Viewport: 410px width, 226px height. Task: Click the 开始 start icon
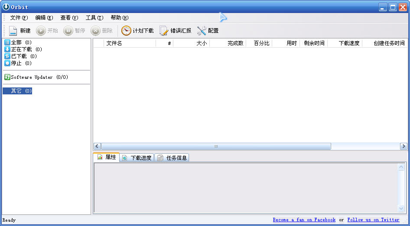coord(41,31)
